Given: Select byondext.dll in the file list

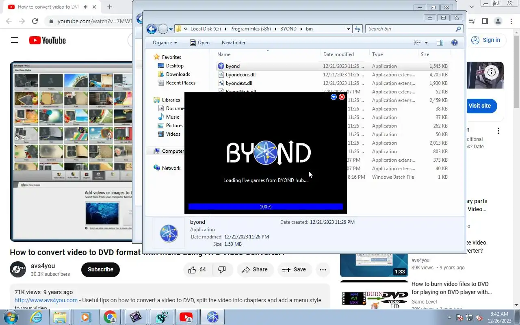Looking at the screenshot, I should pyautogui.click(x=239, y=83).
